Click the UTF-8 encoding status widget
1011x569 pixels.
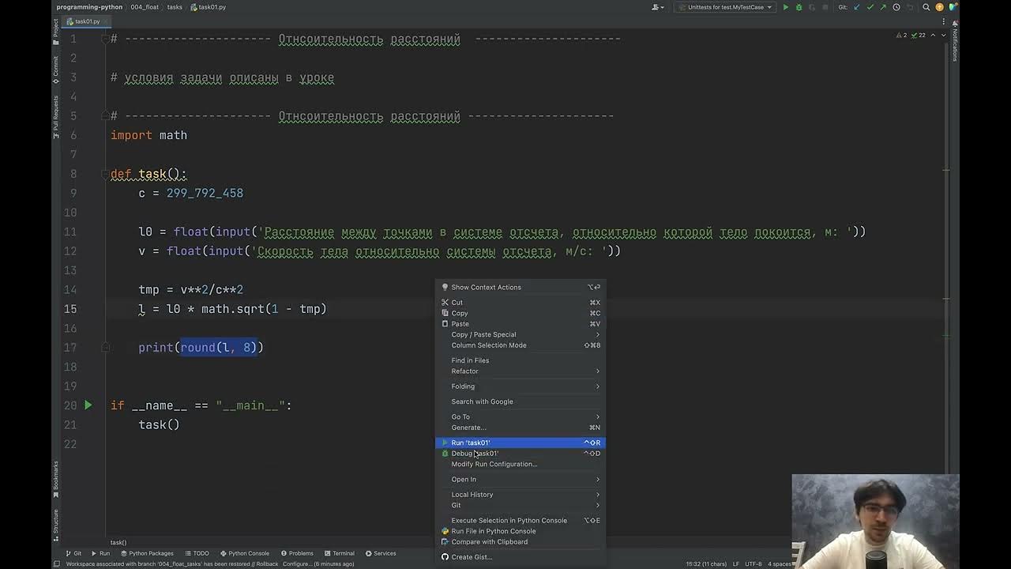[754, 564]
